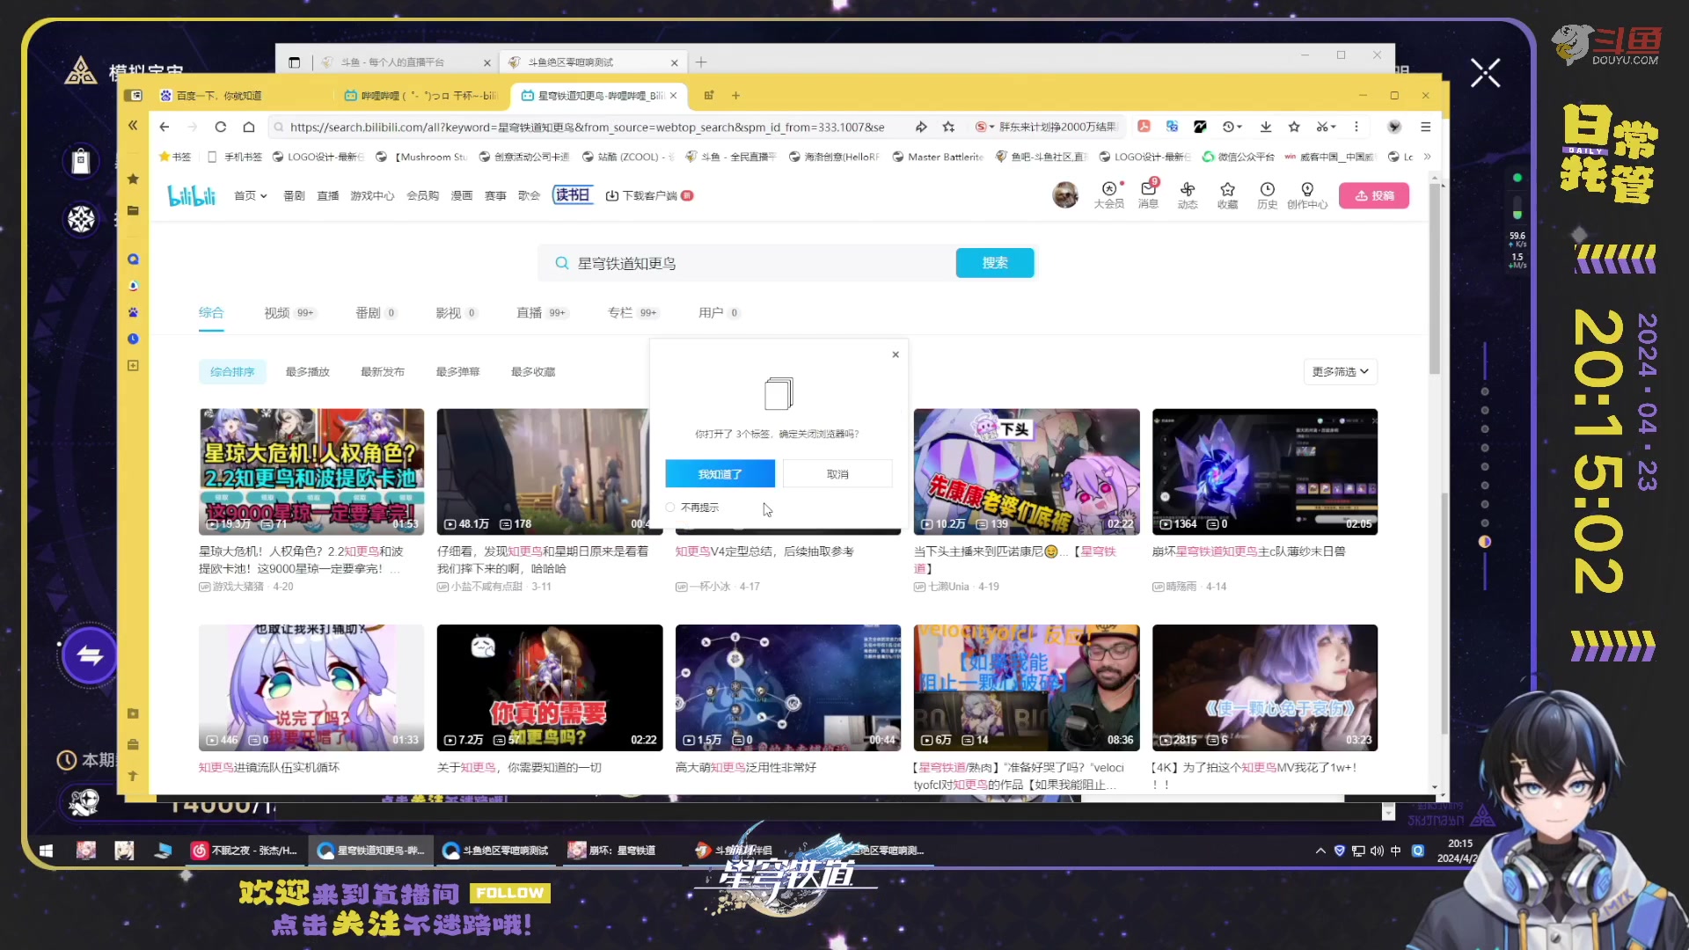
Task: Click the bilibili logo
Action: tap(191, 195)
